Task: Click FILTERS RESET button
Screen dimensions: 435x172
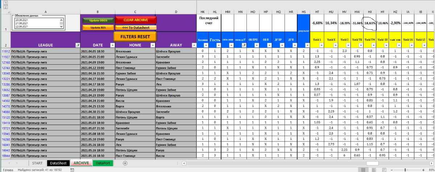Action: [135, 37]
